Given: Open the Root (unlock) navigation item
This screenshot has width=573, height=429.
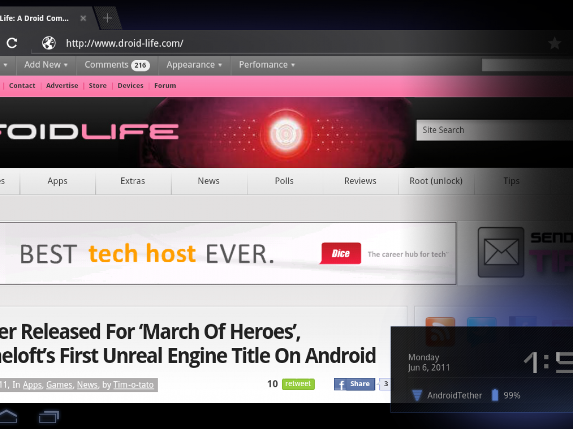Looking at the screenshot, I should (436, 181).
